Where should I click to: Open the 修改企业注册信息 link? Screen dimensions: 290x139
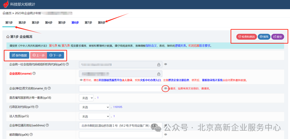[179, 80]
